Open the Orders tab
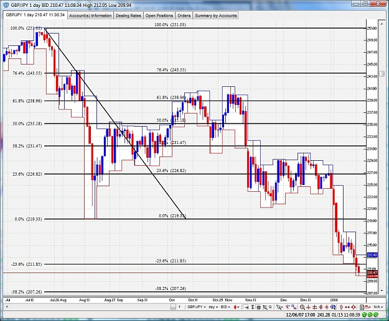The height and width of the screenshot is (321, 389). (184, 16)
